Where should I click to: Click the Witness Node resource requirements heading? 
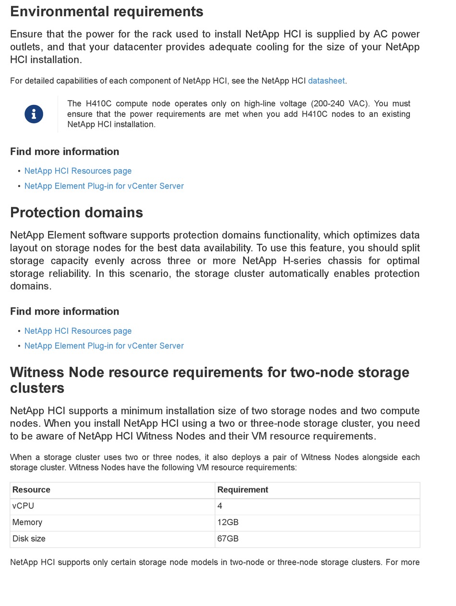click(x=209, y=380)
